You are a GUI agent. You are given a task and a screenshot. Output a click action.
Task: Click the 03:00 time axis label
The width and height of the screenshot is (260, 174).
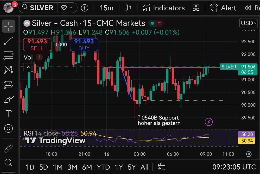point(139,154)
